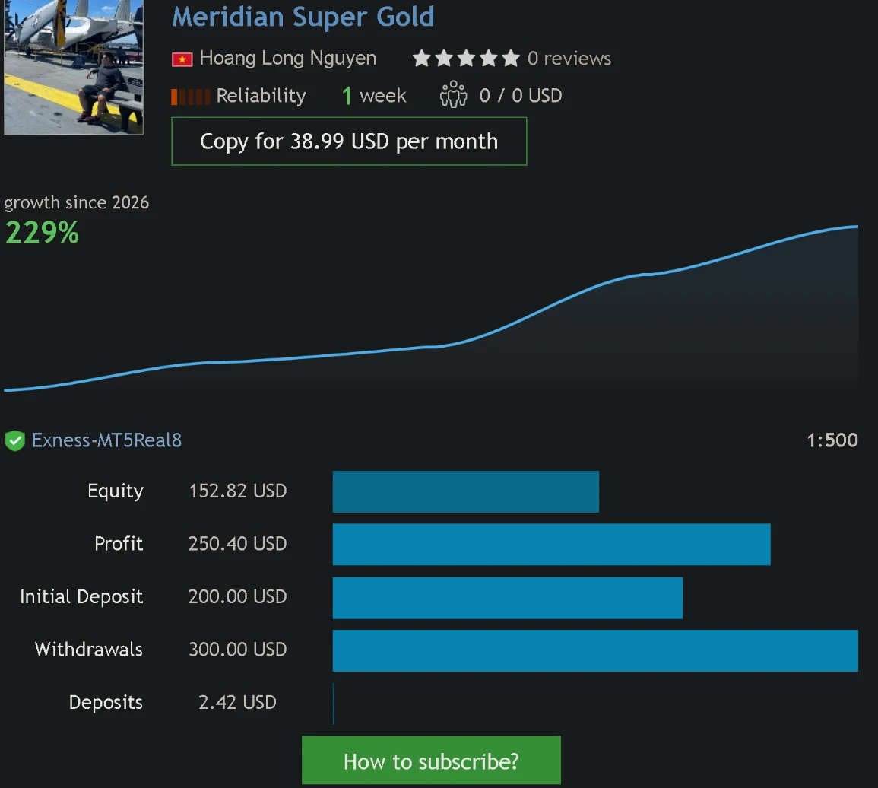The image size is (878, 788).
Task: Open the Exness-MT5Real8 server link
Action: click(106, 440)
